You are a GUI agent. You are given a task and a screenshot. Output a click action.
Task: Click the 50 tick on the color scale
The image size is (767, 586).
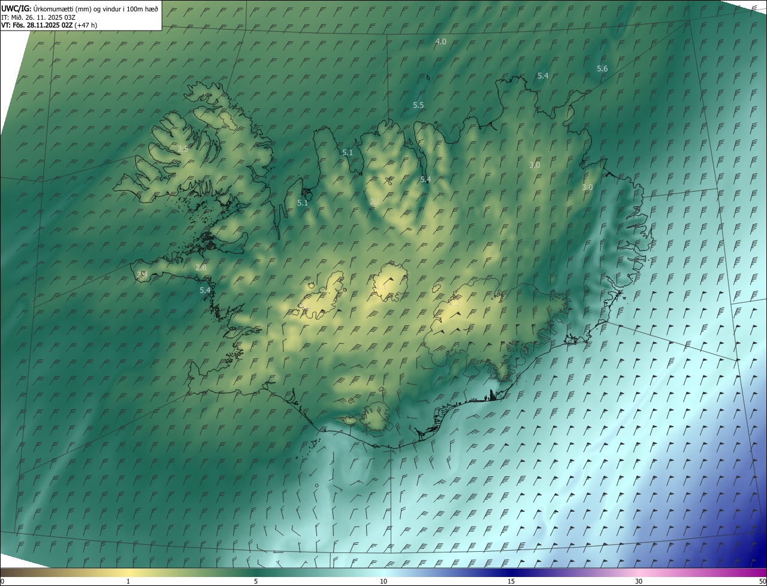(762, 582)
